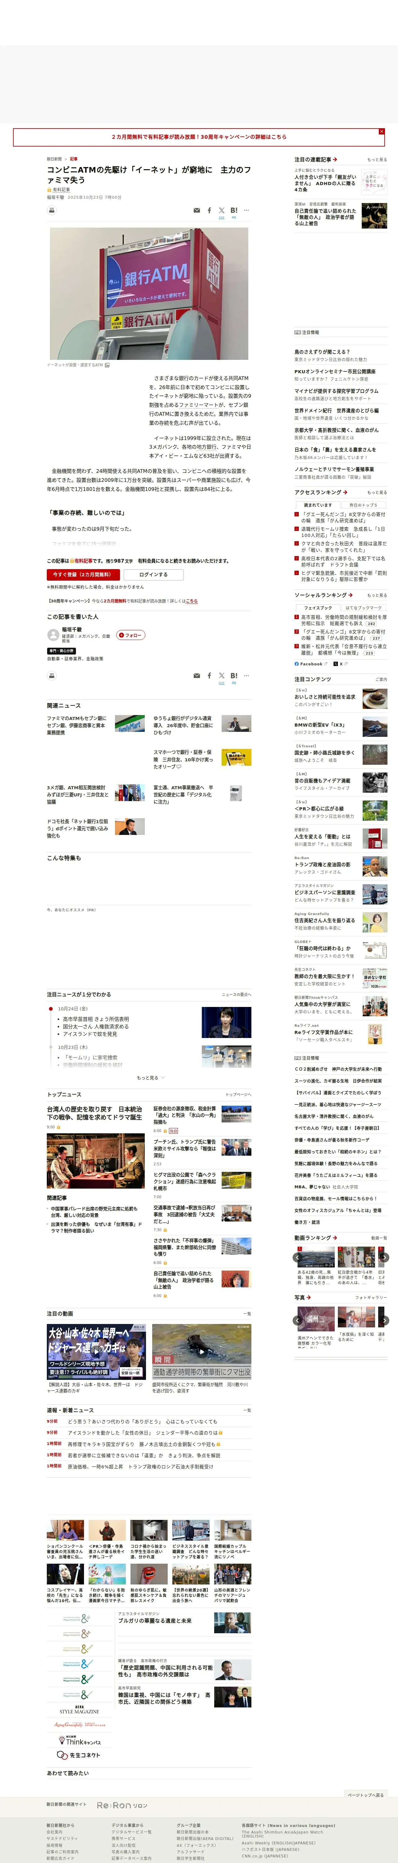
Task: Follow writer 稲垣千駿 with フォロー button
Action: (131, 635)
